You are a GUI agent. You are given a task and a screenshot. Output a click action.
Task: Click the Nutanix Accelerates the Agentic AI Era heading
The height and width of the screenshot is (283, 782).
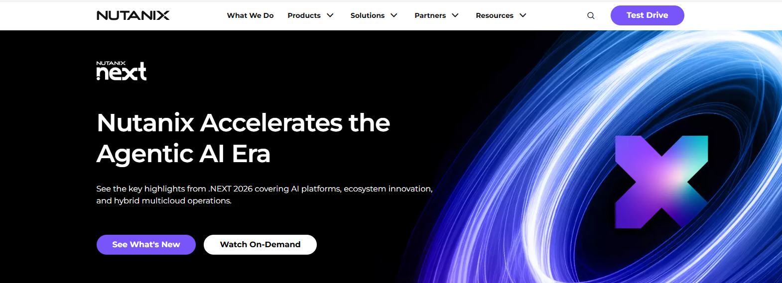243,138
